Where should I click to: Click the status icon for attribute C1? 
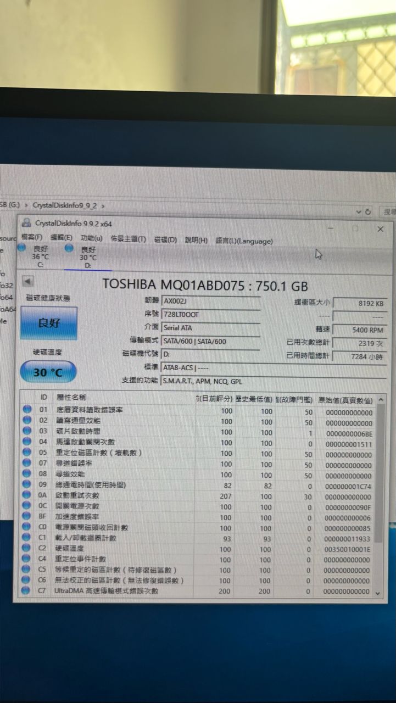click(x=27, y=538)
